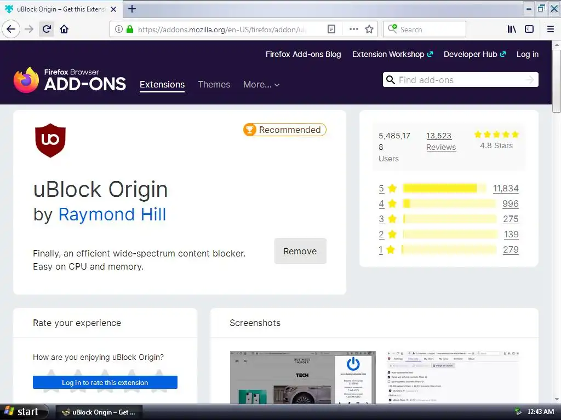Viewport: 561px width, 420px height.
Task: Click Log in at top right
Action: point(528,54)
